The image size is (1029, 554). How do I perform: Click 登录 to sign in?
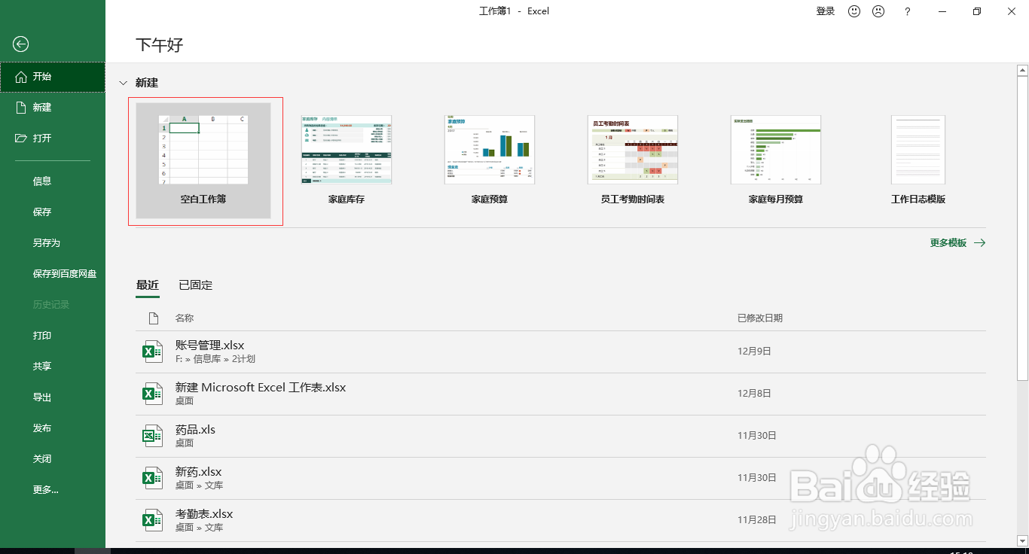click(x=826, y=11)
